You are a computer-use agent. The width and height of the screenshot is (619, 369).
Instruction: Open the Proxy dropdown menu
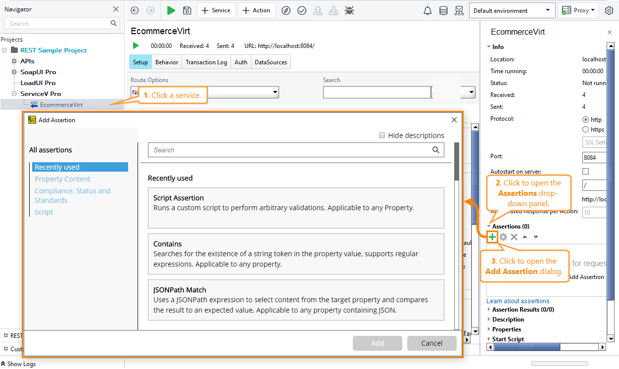click(578, 10)
